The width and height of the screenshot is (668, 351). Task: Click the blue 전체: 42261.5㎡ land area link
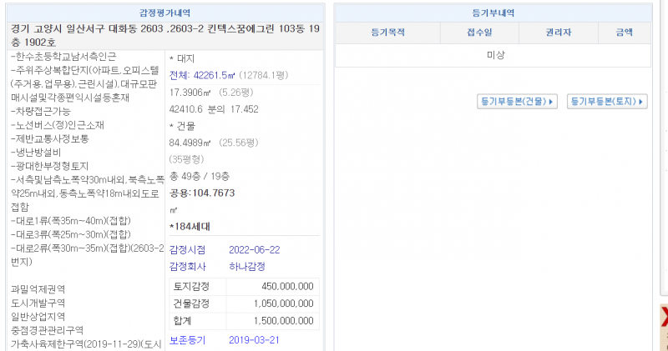pos(198,75)
